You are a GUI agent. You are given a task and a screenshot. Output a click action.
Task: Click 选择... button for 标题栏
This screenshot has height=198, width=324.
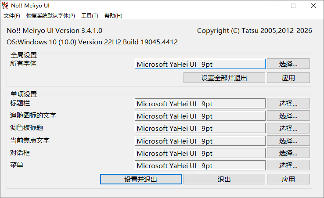288,103
